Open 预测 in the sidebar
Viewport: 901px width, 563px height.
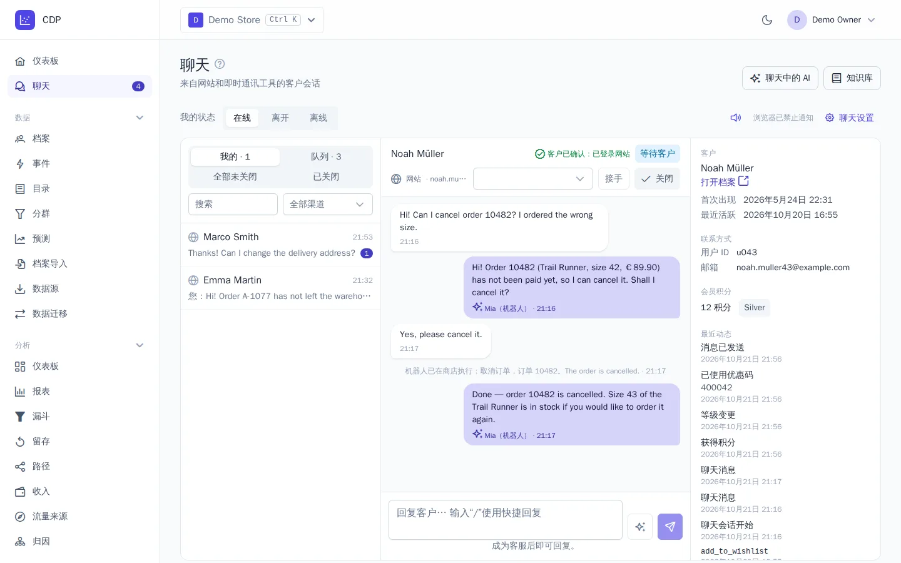pos(80,239)
